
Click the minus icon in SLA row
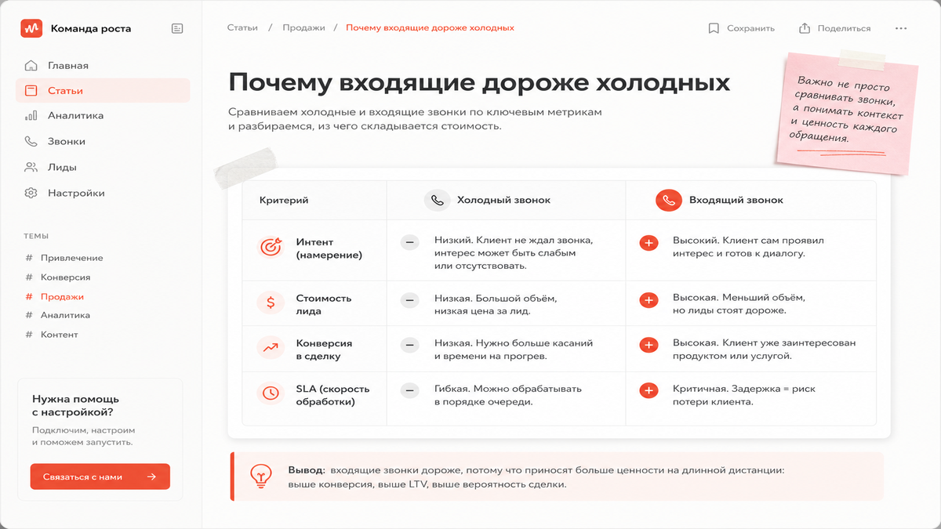(x=409, y=390)
